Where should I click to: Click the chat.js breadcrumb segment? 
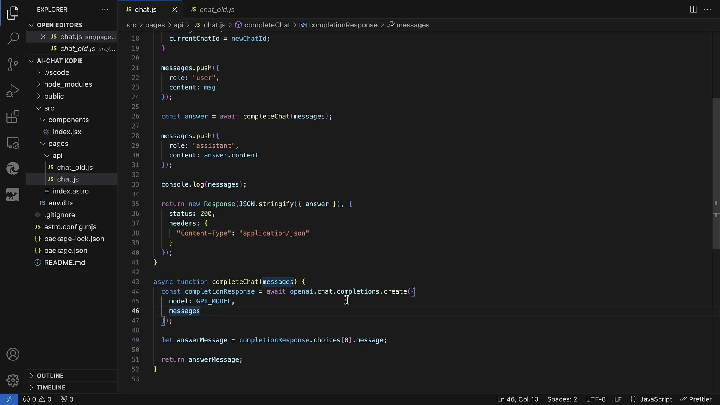point(214,25)
